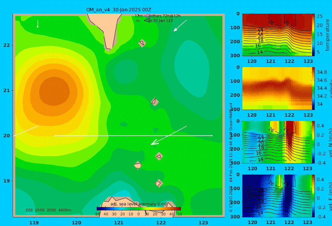Click the dark orange high-anomaly eddy center

point(54,91)
